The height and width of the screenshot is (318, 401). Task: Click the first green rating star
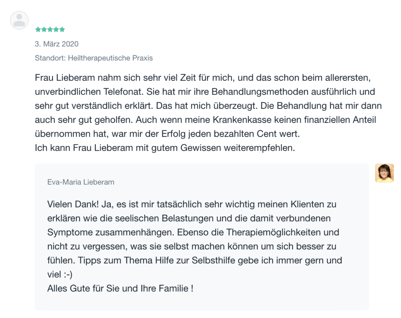pyautogui.click(x=38, y=29)
